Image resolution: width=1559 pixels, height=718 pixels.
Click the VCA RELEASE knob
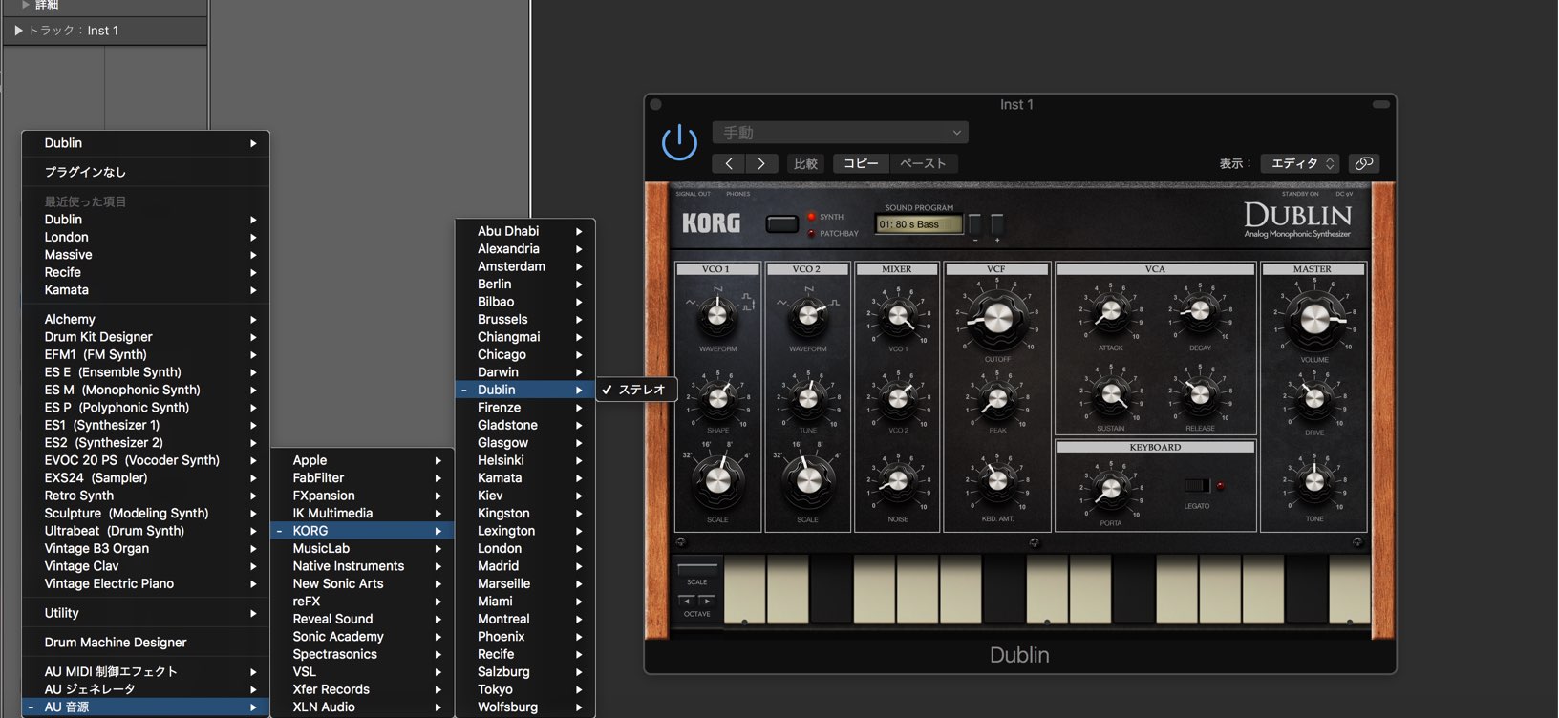coord(1200,392)
